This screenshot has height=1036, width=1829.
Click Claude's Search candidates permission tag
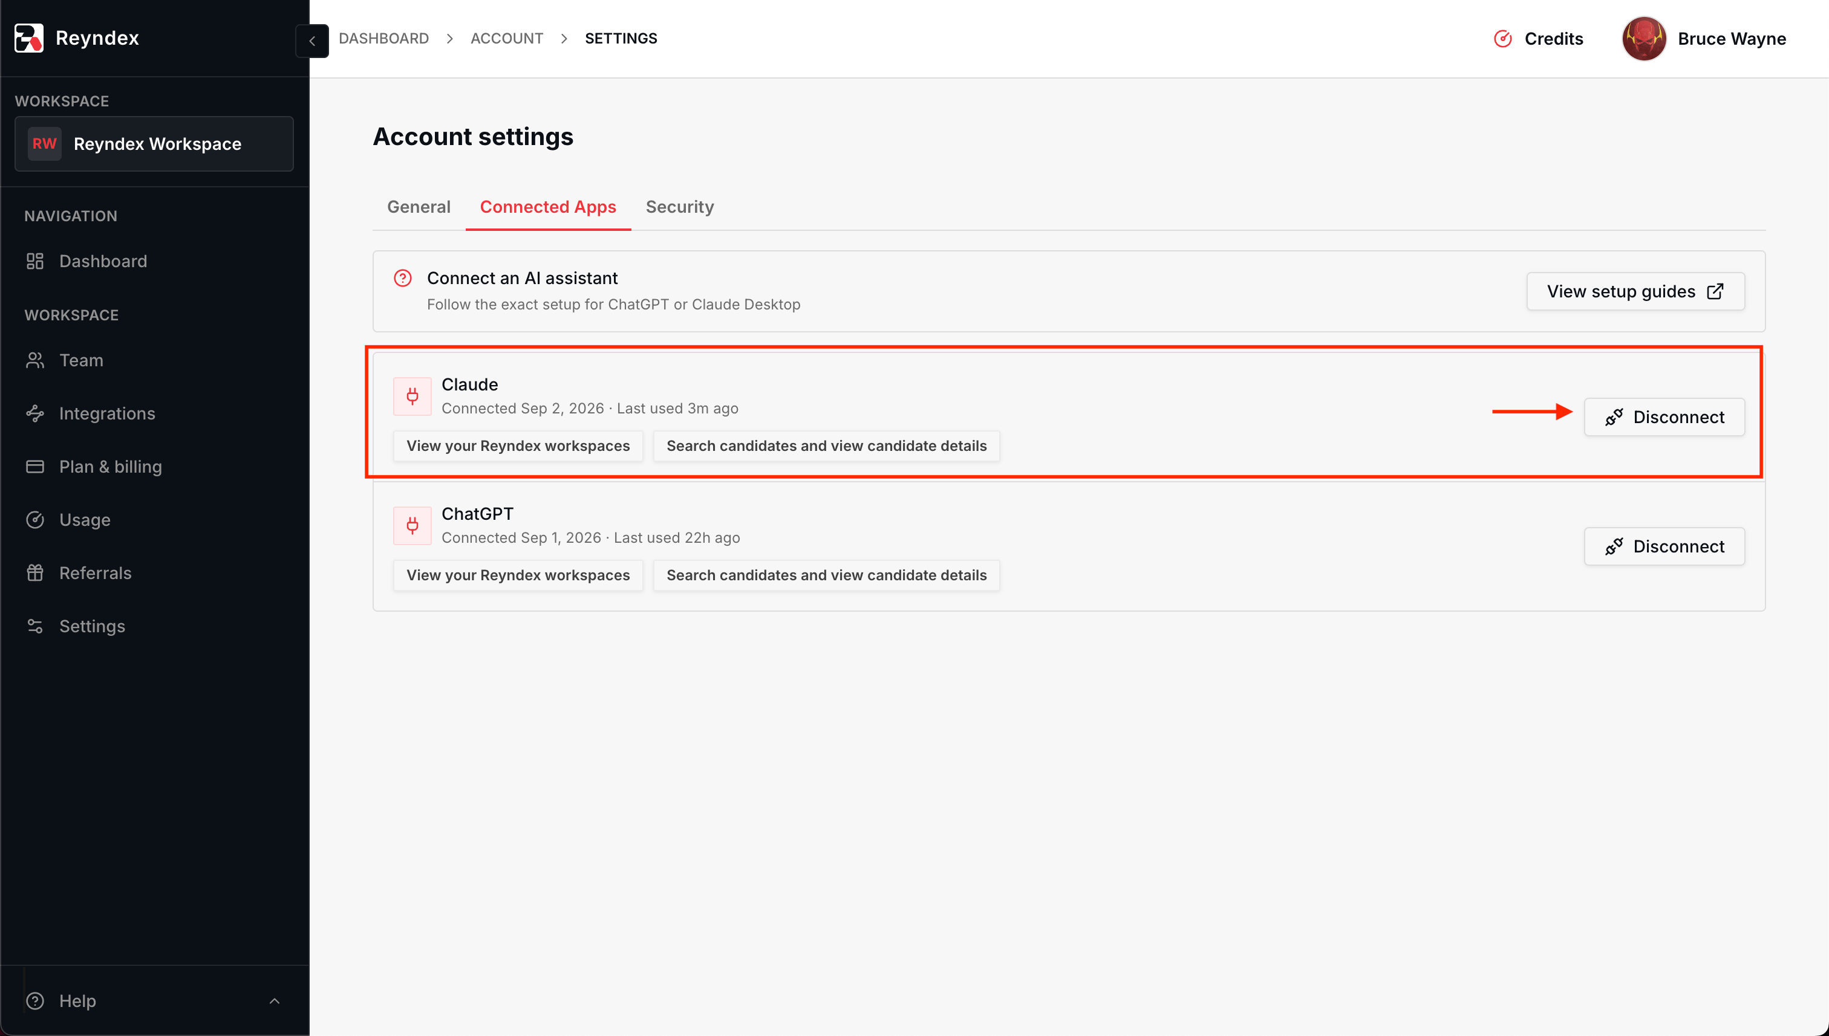coord(827,446)
